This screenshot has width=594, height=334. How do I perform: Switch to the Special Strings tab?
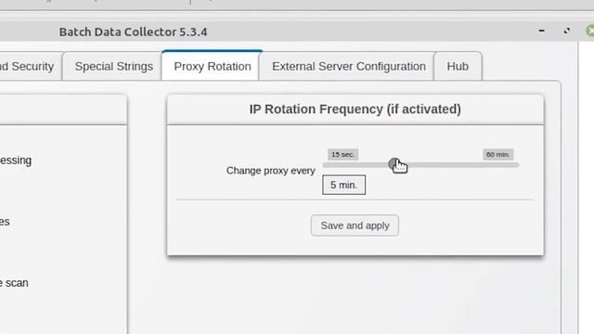coord(112,66)
